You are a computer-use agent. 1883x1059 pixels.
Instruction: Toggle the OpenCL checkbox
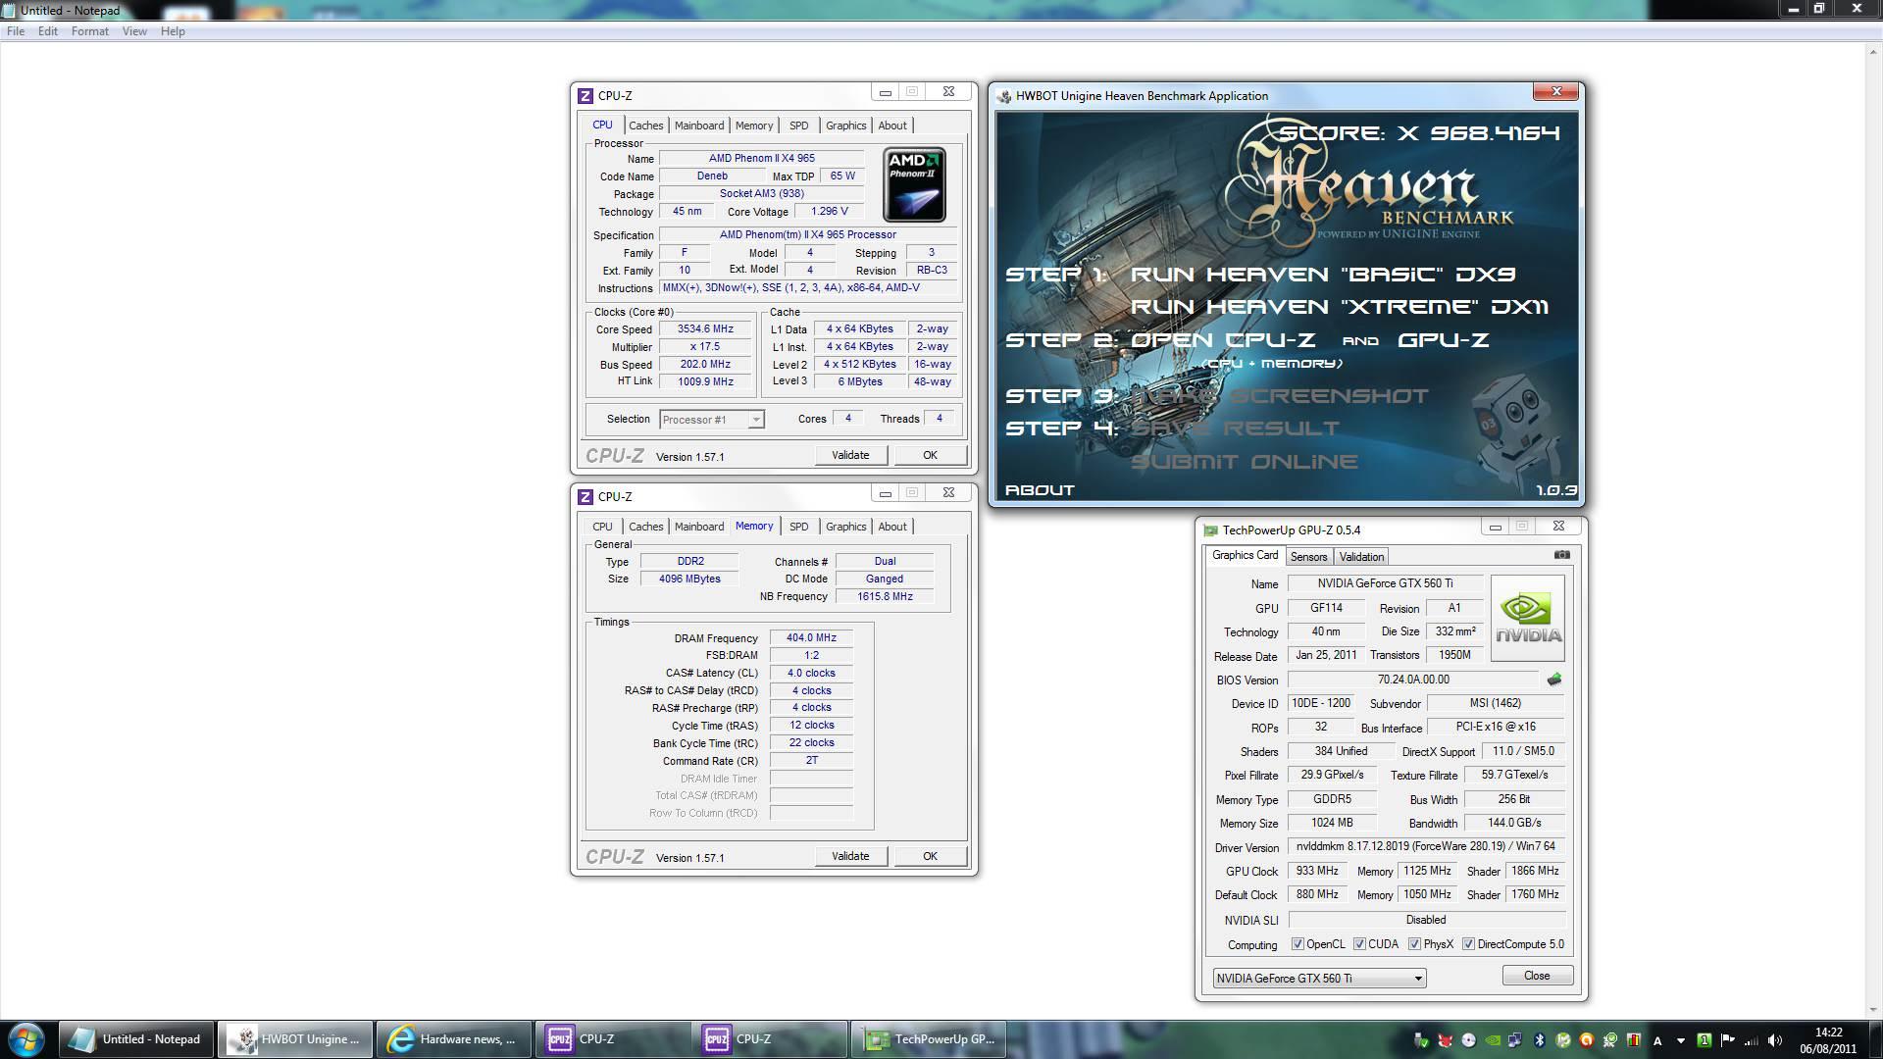tap(1298, 944)
